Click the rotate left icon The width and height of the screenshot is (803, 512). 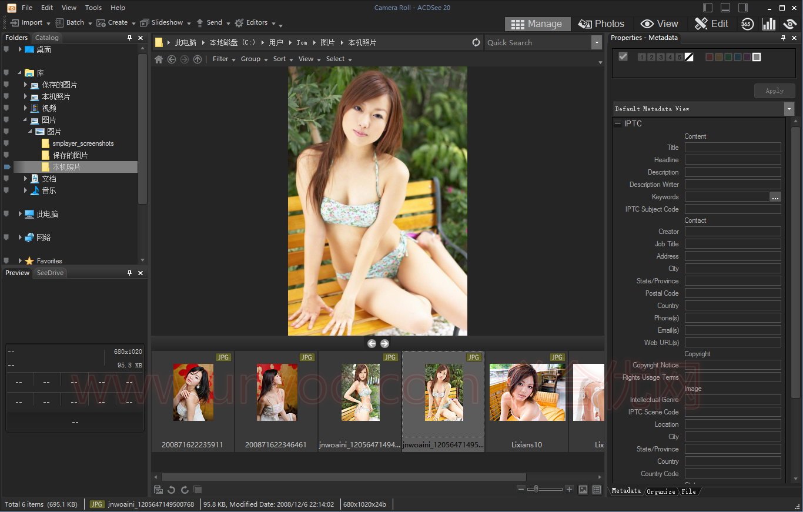pyautogui.click(x=172, y=490)
